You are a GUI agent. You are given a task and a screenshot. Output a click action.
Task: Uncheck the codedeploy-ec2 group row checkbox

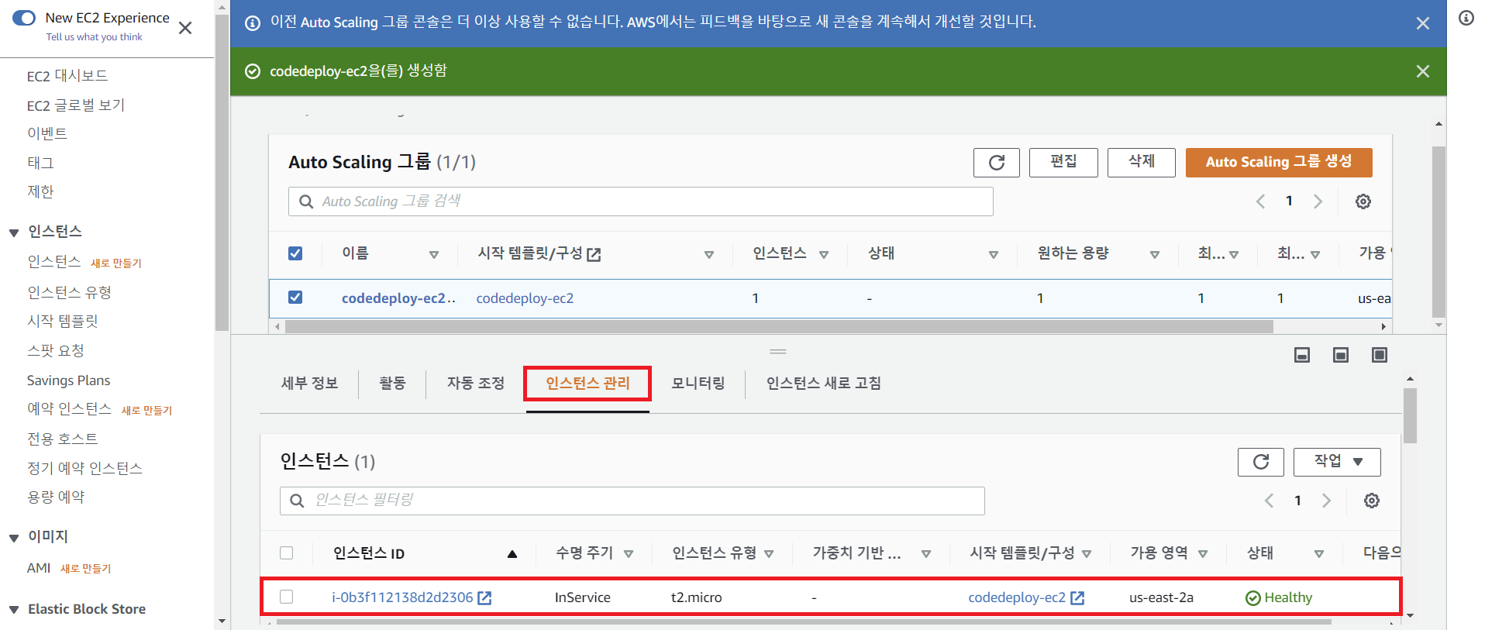coord(295,298)
